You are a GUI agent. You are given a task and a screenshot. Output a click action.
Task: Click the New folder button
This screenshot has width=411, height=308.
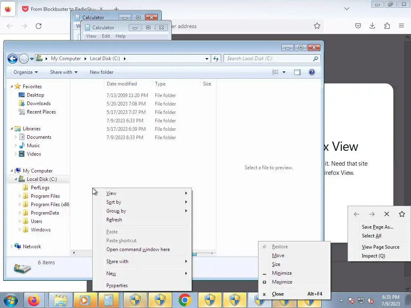(102, 72)
